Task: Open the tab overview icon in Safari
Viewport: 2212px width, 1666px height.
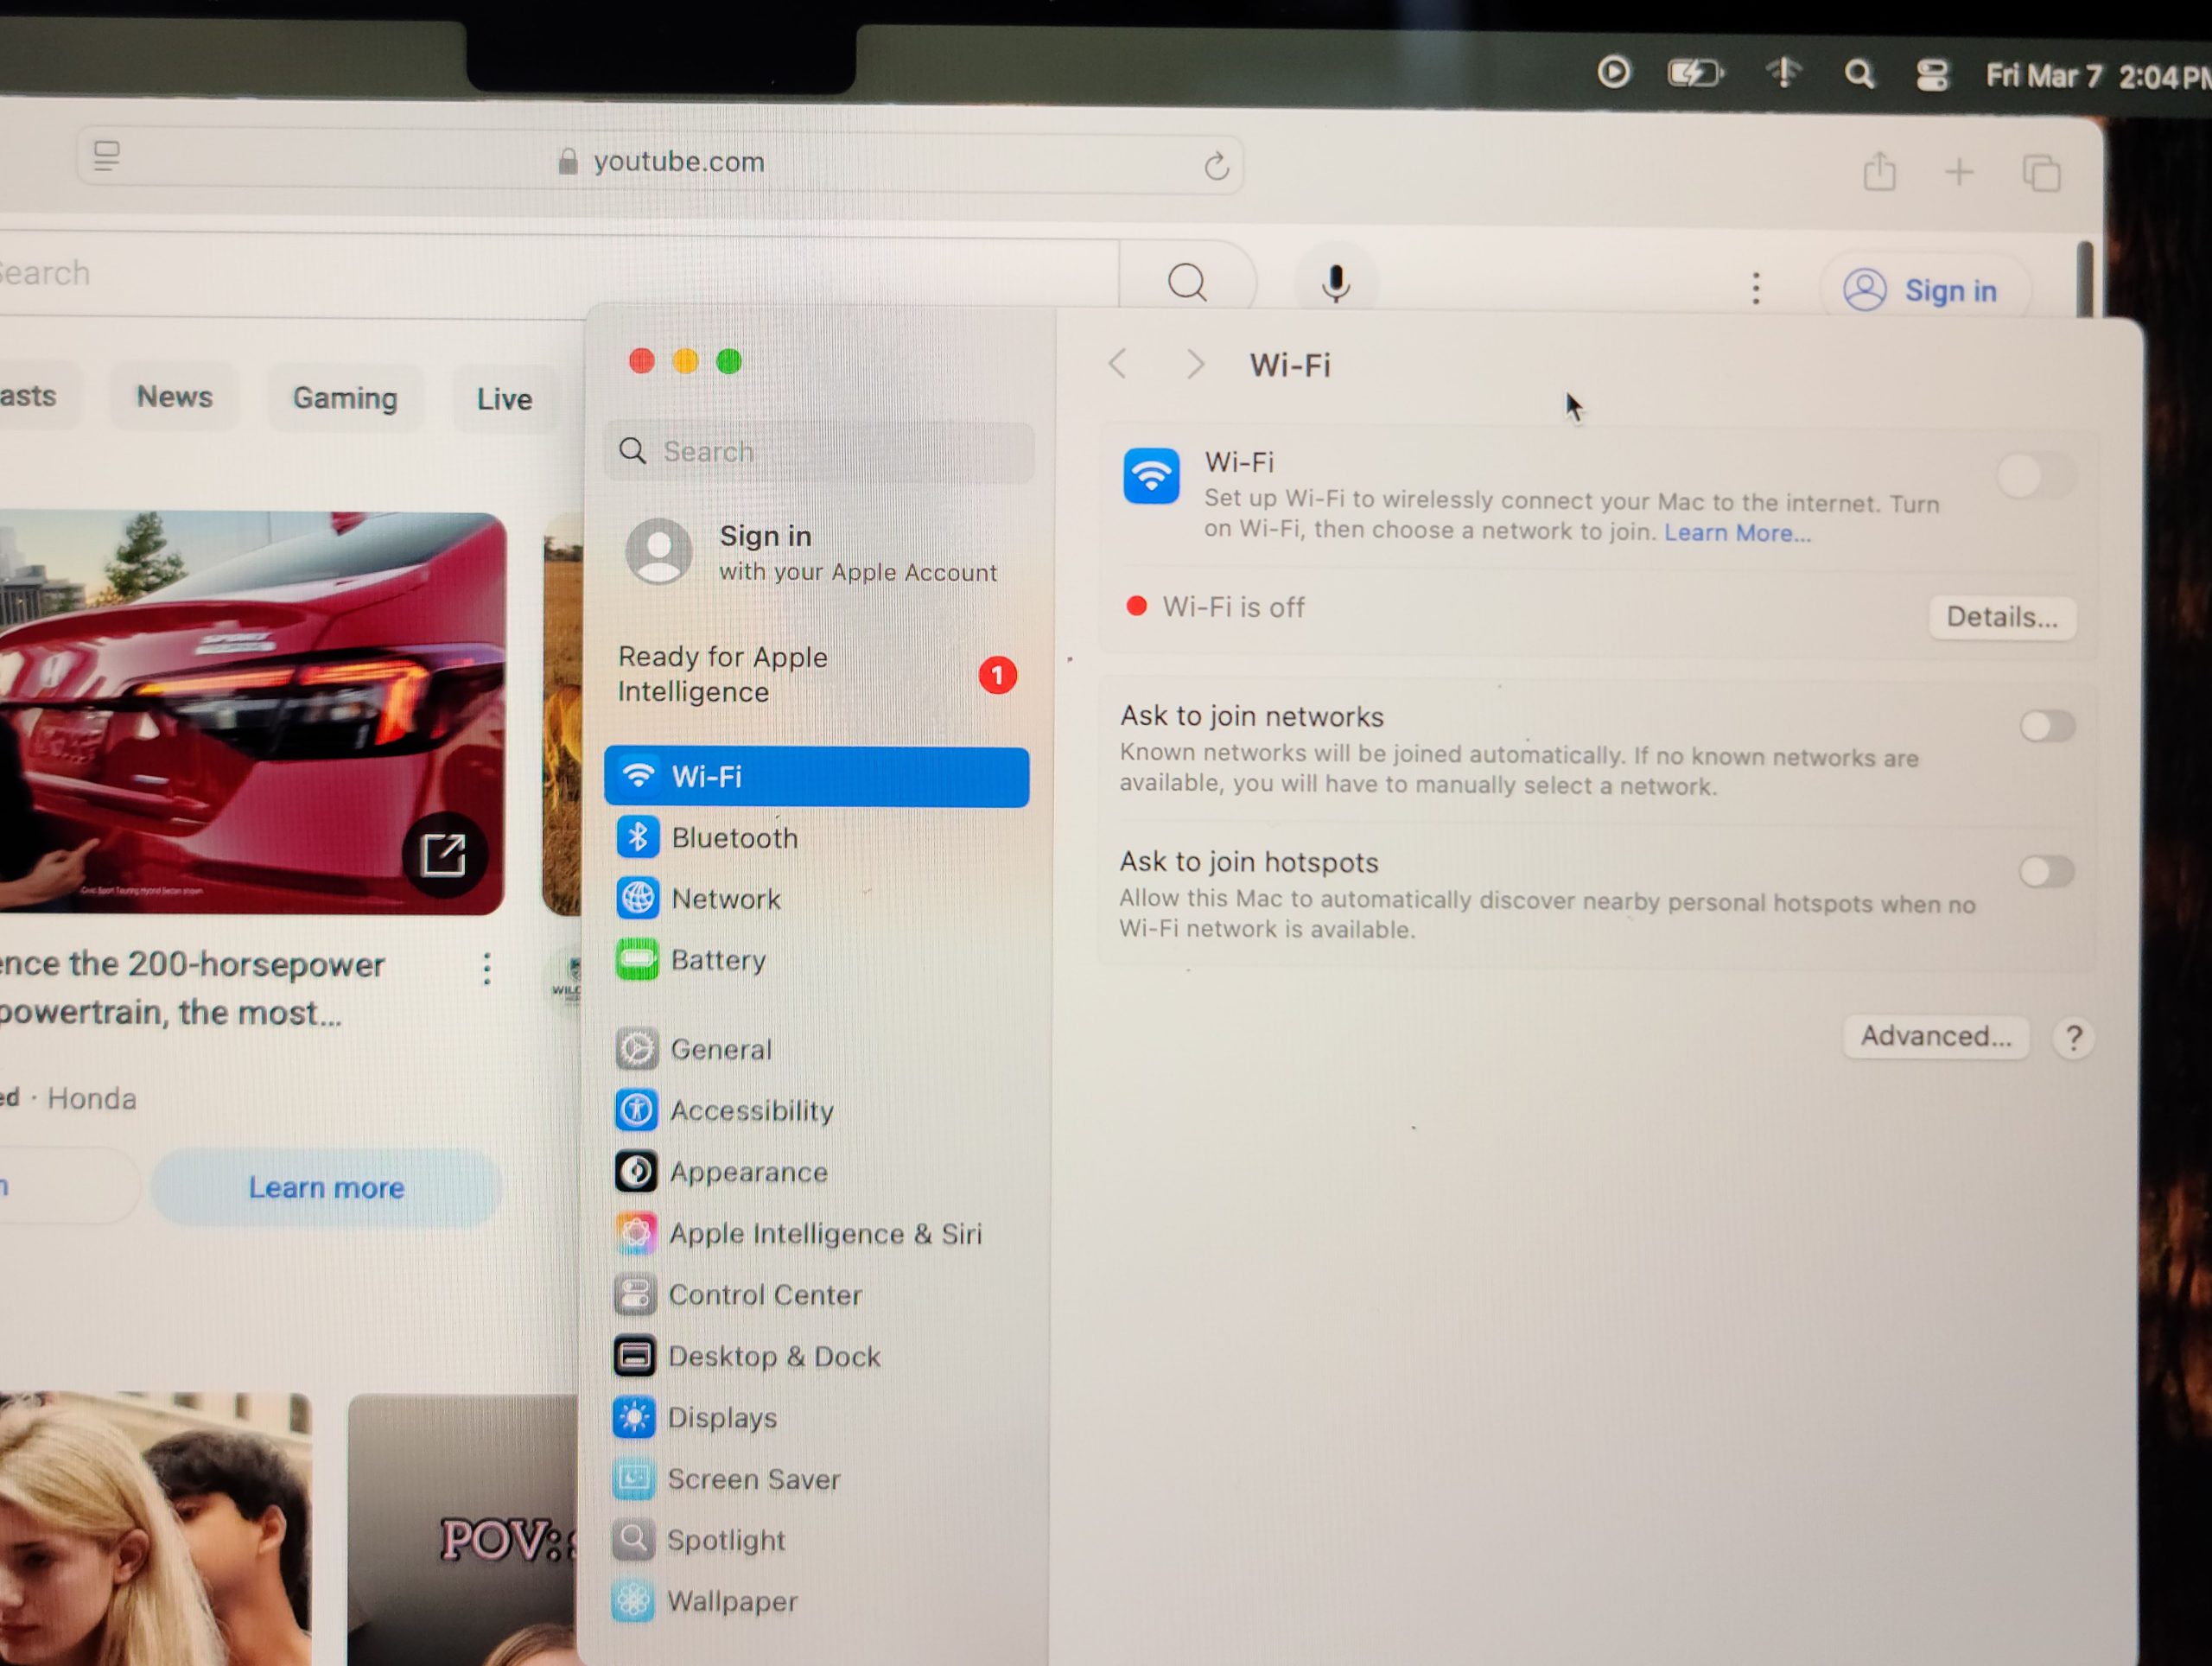Action: 2041,173
